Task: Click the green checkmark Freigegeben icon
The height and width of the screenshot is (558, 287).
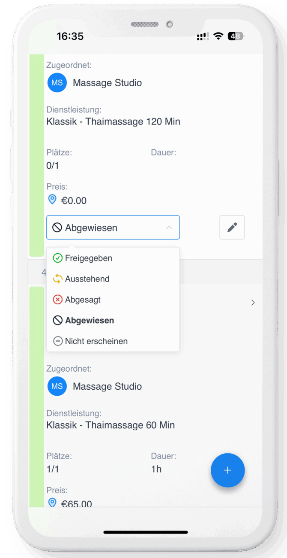Action: pos(57,258)
